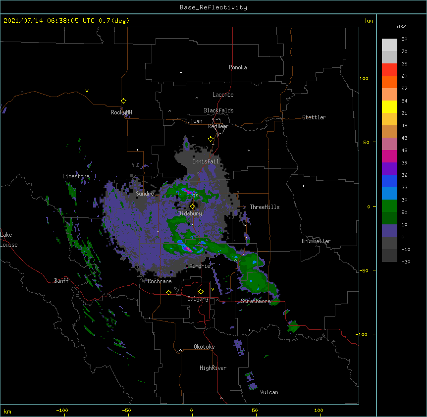
Task: Click the Base_Reflectivity title text
Action: tap(213, 7)
